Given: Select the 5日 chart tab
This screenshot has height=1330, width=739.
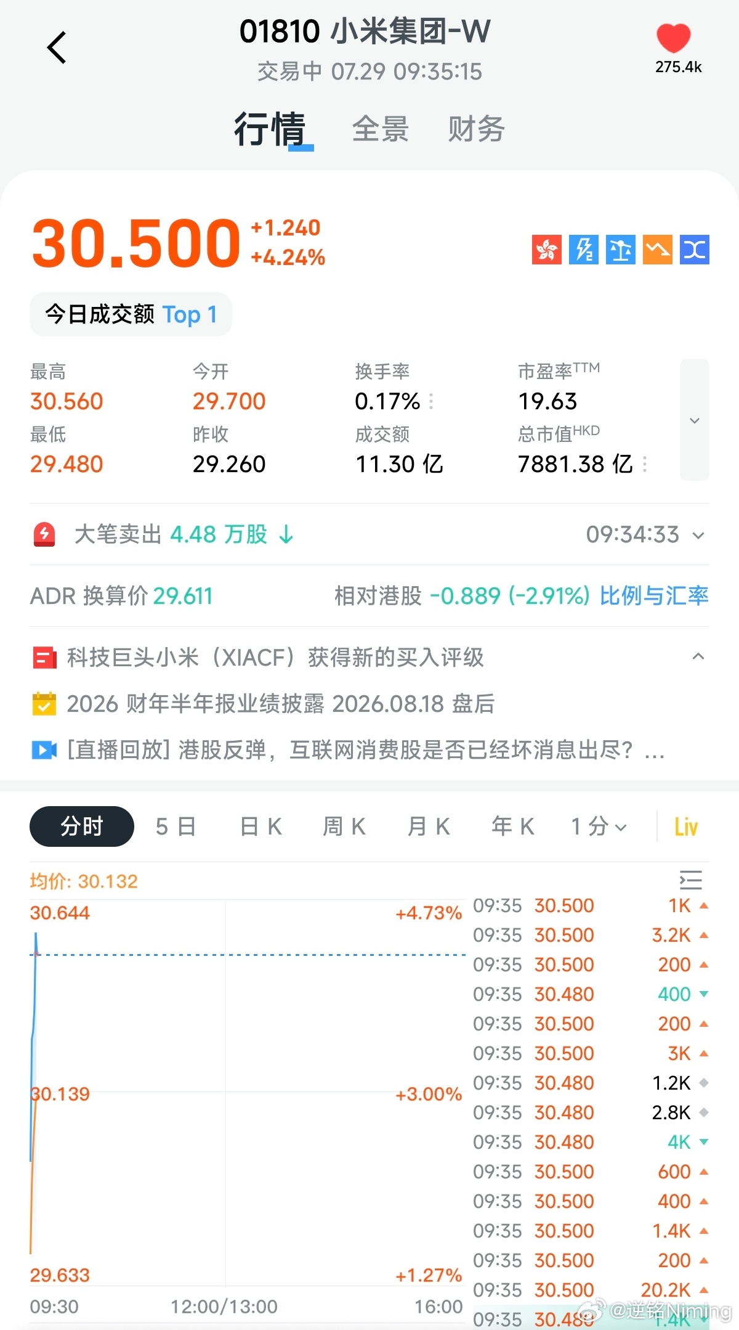Looking at the screenshot, I should click(x=176, y=826).
